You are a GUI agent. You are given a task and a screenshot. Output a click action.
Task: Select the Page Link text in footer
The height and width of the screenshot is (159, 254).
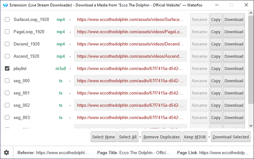[213, 153]
